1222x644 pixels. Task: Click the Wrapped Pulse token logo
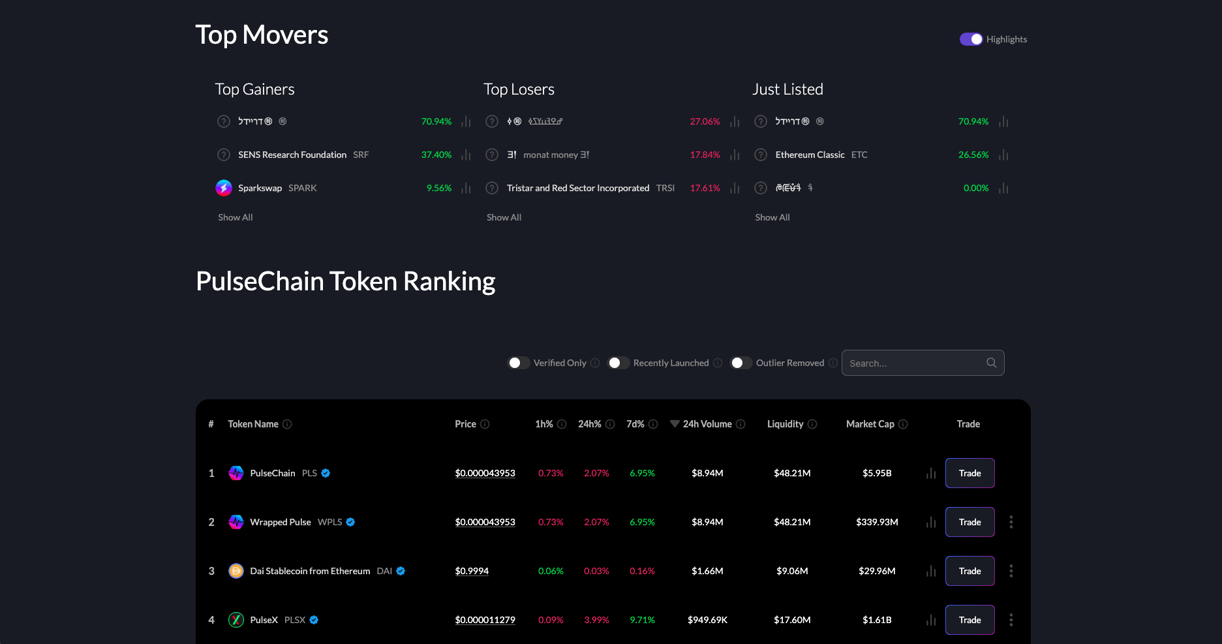tap(236, 521)
